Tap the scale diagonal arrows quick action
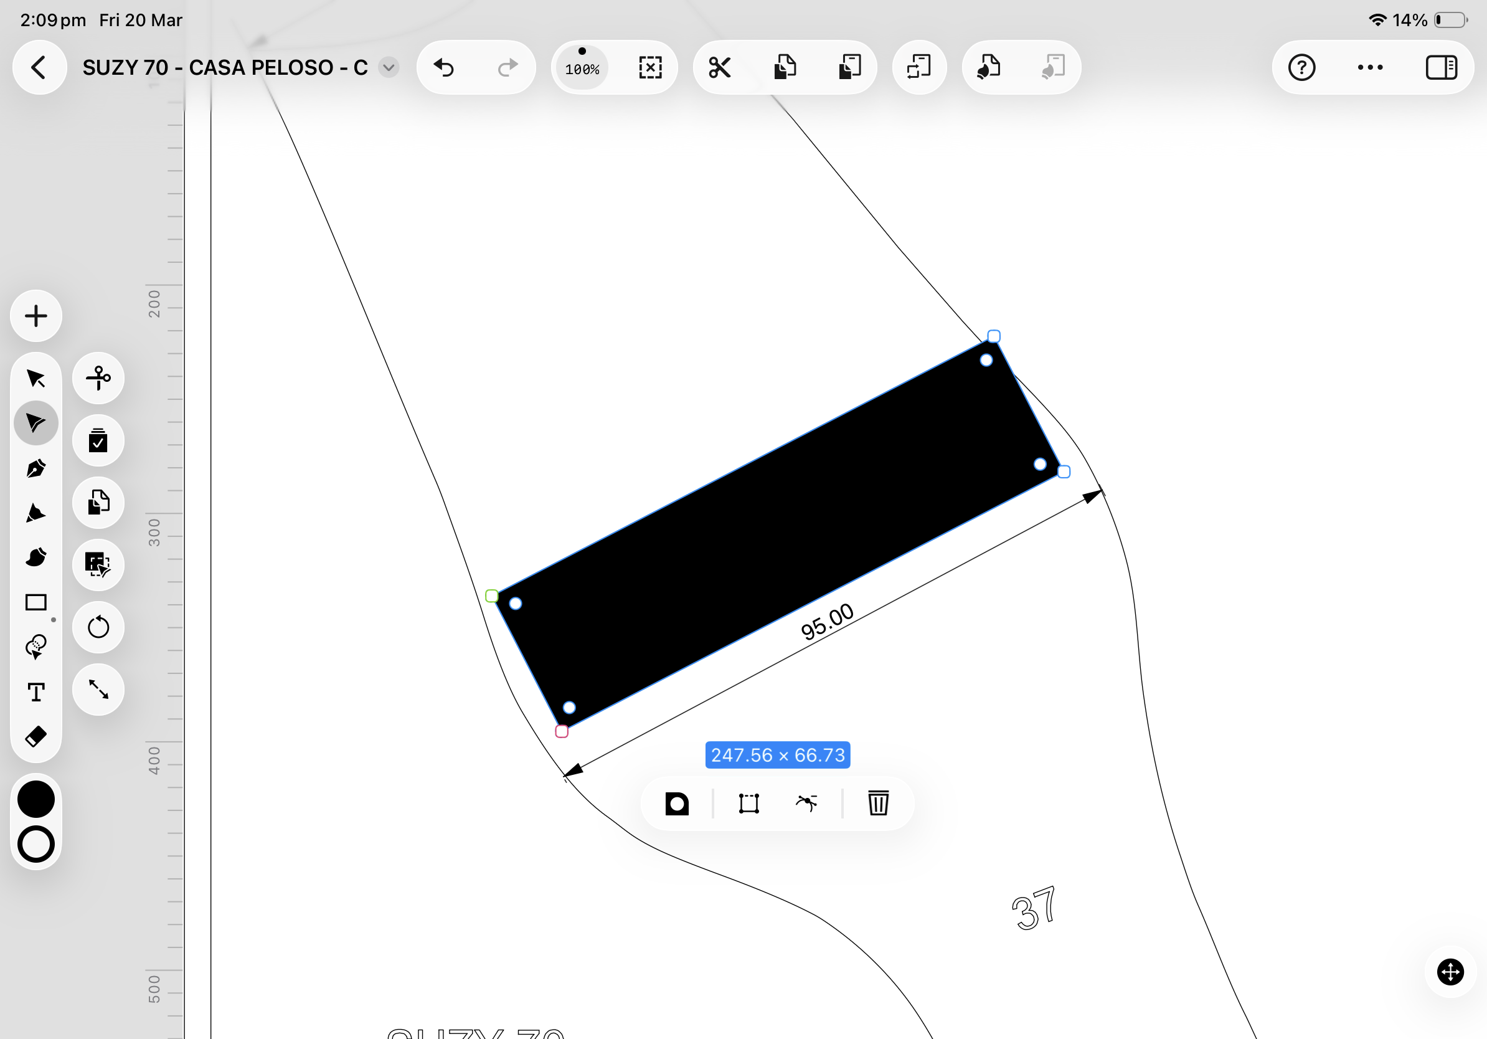The image size is (1487, 1039). 98,689
